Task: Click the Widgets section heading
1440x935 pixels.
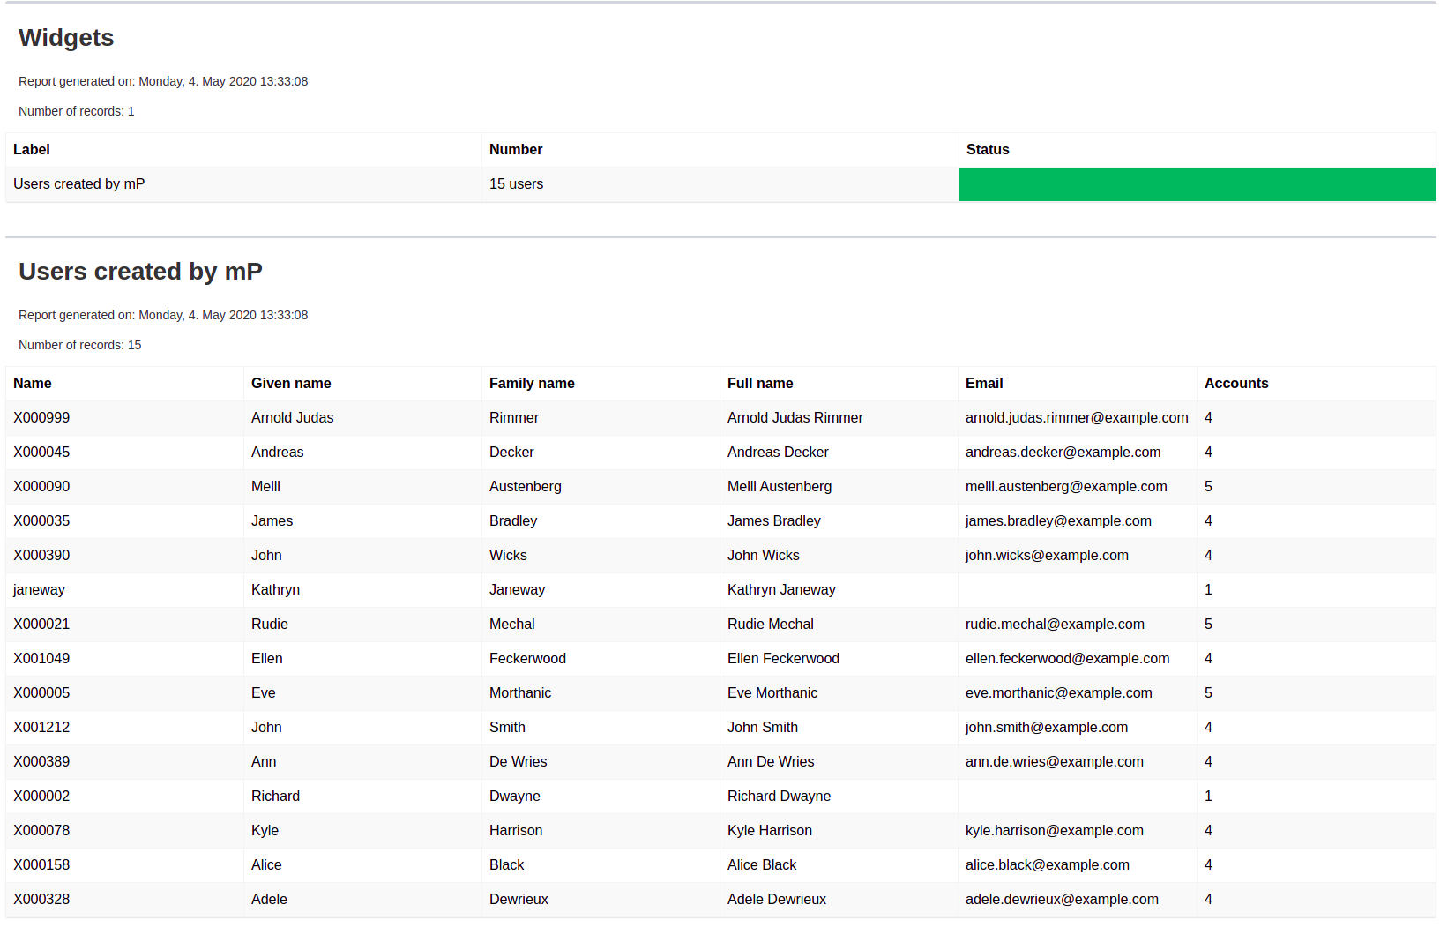Action: click(66, 38)
